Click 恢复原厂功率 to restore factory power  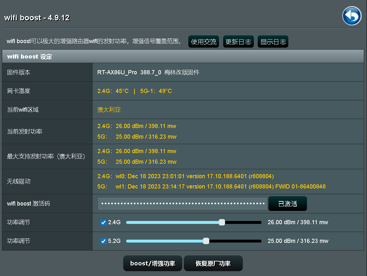tap(213, 263)
